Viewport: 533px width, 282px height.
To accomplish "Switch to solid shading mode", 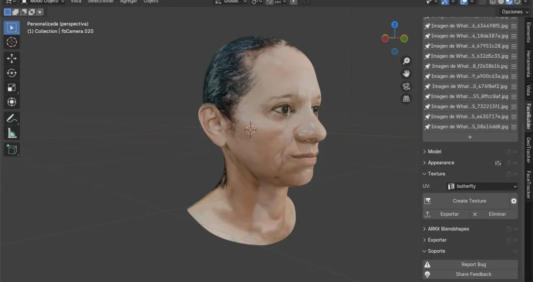I will [x=501, y=2].
